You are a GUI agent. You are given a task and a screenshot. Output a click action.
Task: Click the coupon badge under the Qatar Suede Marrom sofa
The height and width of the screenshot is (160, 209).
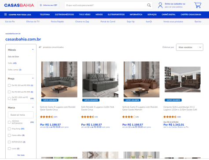132,100
